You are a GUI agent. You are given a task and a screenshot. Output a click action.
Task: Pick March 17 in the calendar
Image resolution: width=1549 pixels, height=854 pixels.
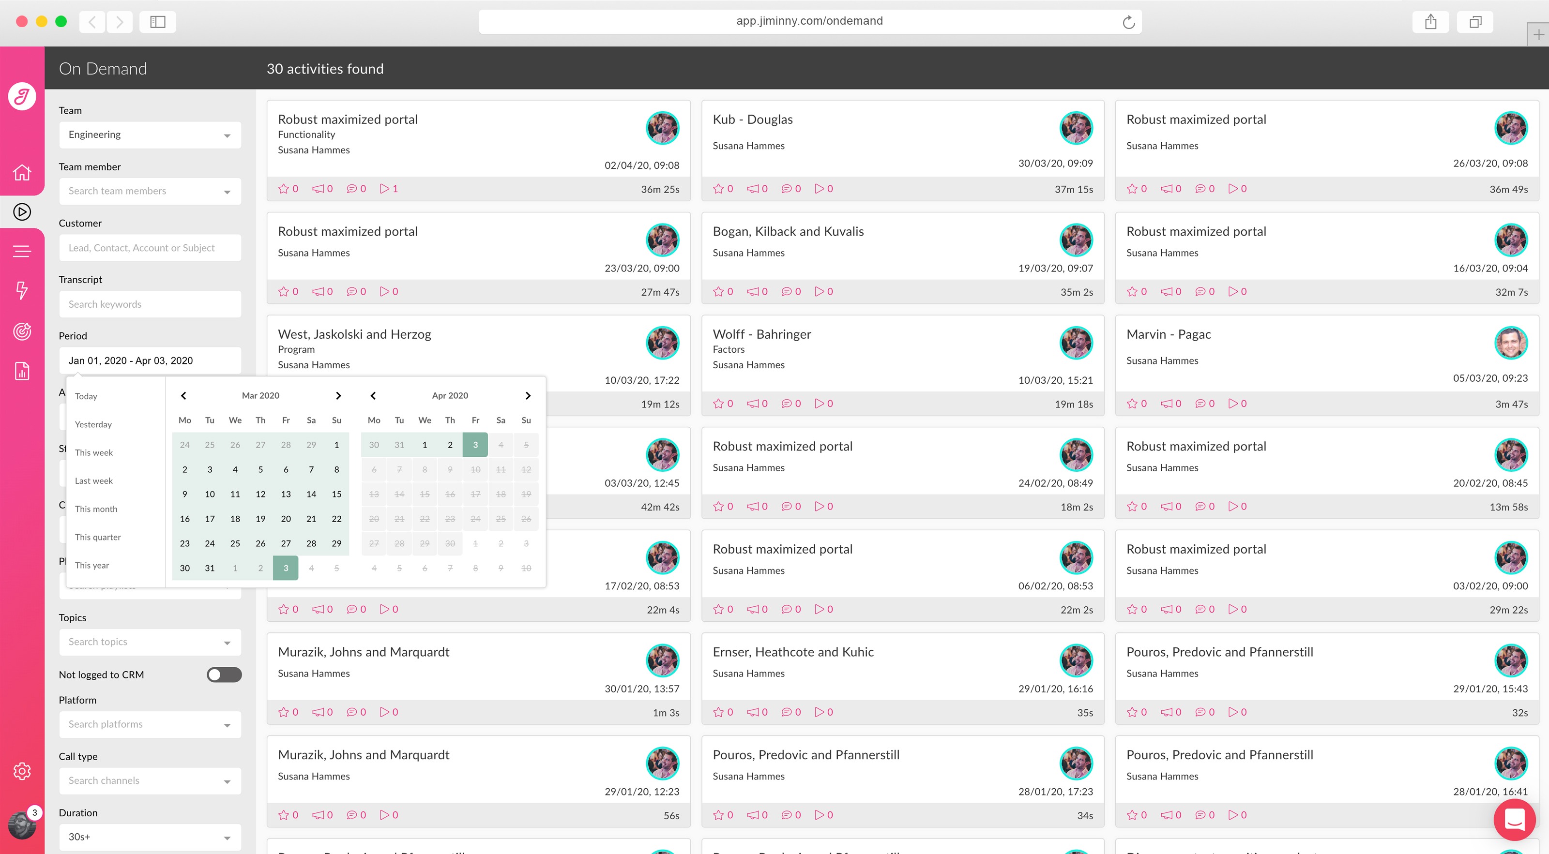tap(210, 519)
